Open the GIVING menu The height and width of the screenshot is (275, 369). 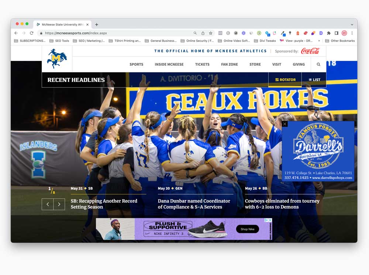[299, 64]
